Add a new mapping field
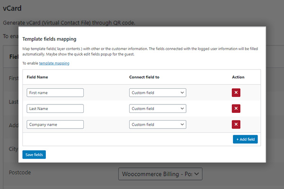284x189 pixels. 245,139
